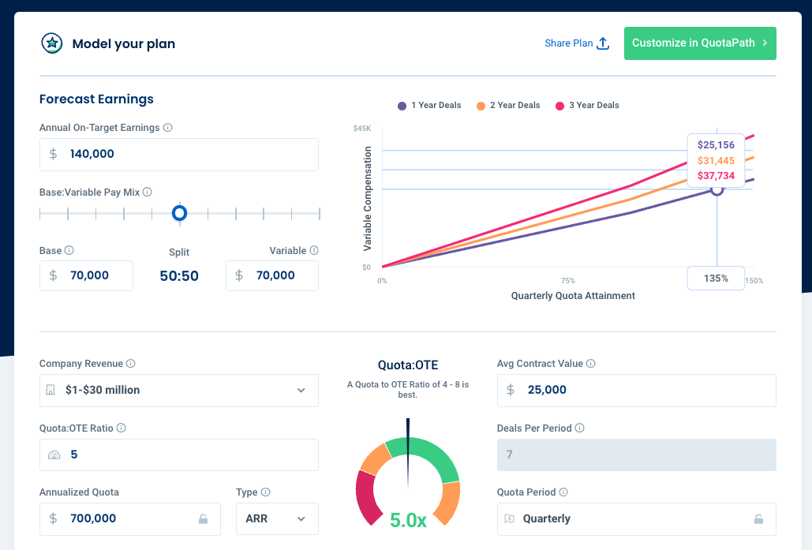Screen dimensions: 812x550
Task: Click the Base:Variable Pay Mix info icon
Action: [x=147, y=192]
